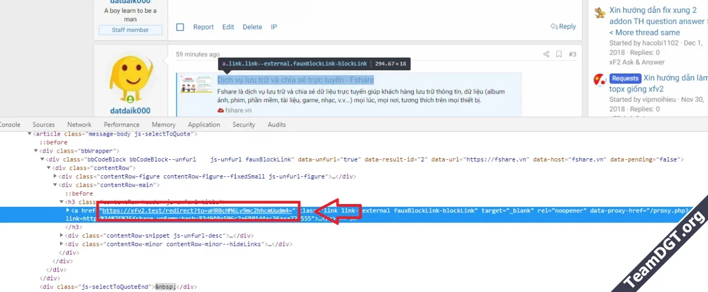
Task: Collapse the article message-body node
Action: coord(30,134)
